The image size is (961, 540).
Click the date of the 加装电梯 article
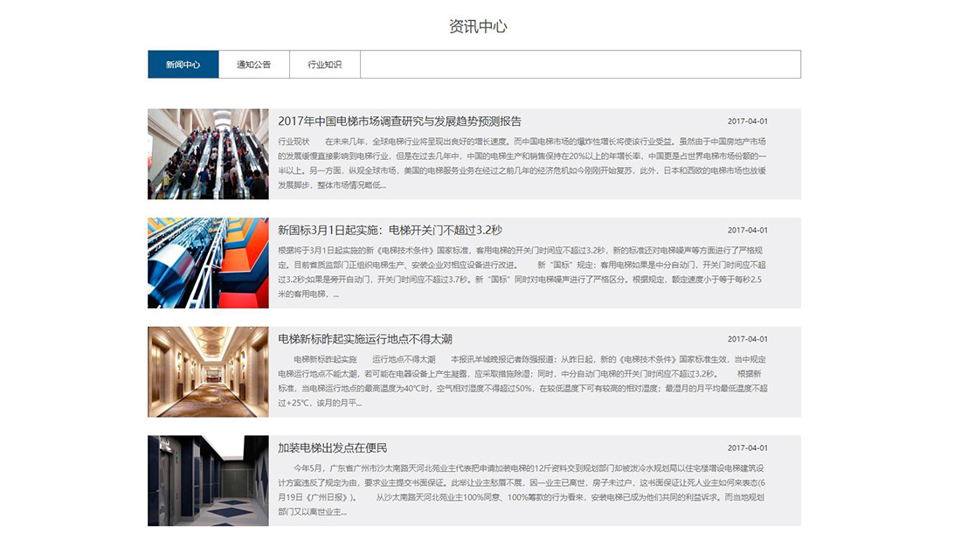pos(747,448)
